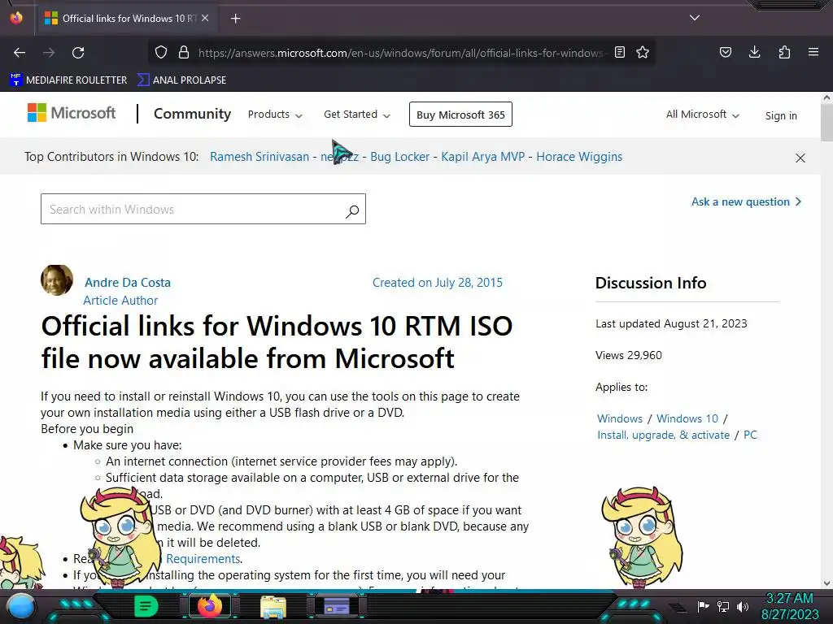Open the Requirements link in the article
Image resolution: width=833 pixels, height=624 pixels.
click(203, 559)
